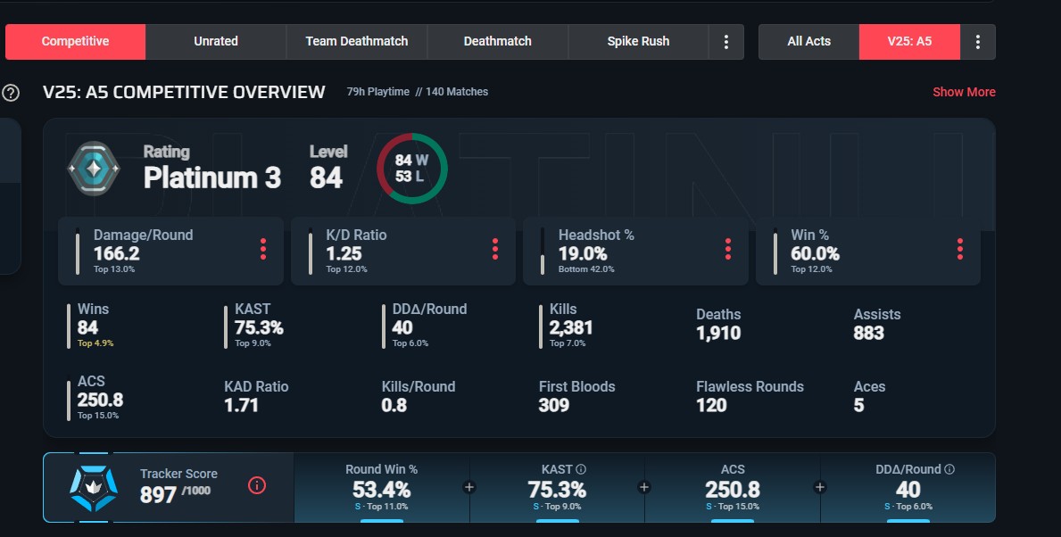Switch to the Unrated tab
This screenshot has height=537, width=1061.
tap(216, 41)
